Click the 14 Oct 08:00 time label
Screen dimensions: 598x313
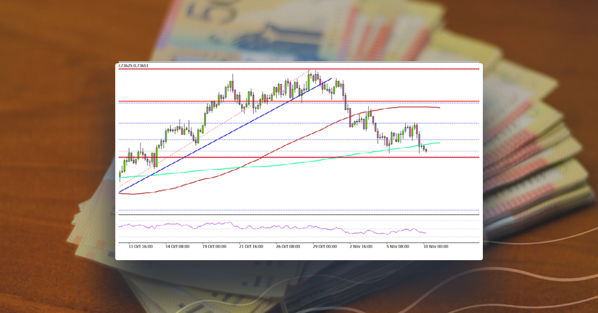pyautogui.click(x=177, y=245)
